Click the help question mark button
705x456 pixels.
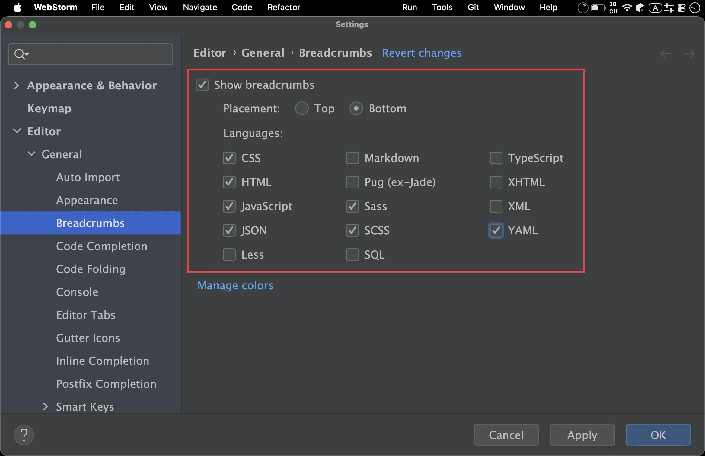click(24, 435)
